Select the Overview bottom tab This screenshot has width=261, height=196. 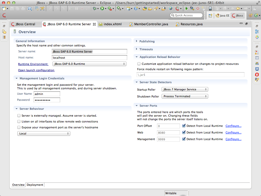tap(18, 185)
